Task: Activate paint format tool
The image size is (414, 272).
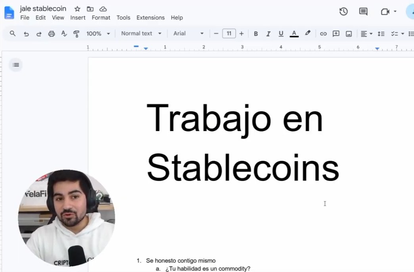Action: pyautogui.click(x=76, y=34)
